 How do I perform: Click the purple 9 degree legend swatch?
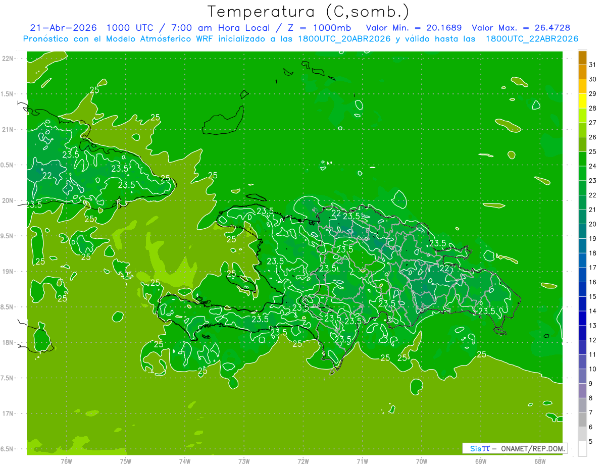582,377
